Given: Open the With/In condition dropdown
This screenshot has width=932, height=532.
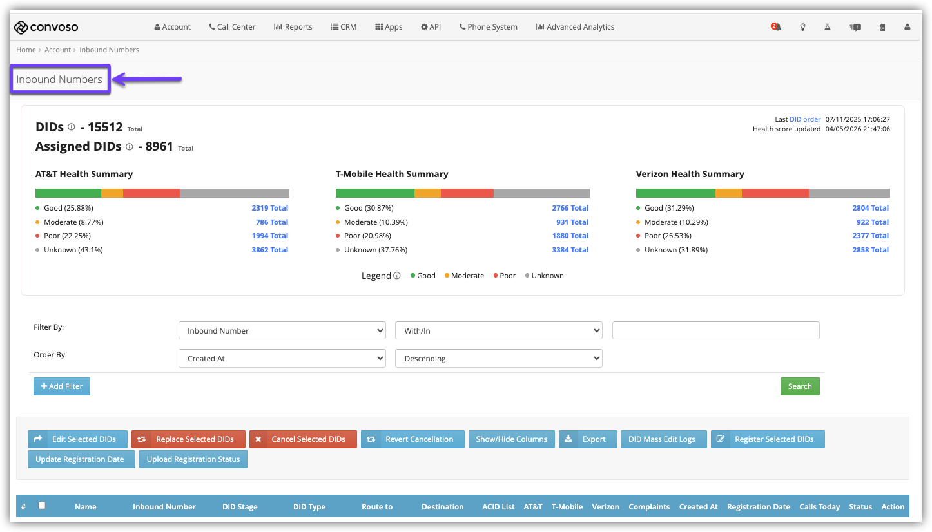Looking at the screenshot, I should (x=498, y=330).
